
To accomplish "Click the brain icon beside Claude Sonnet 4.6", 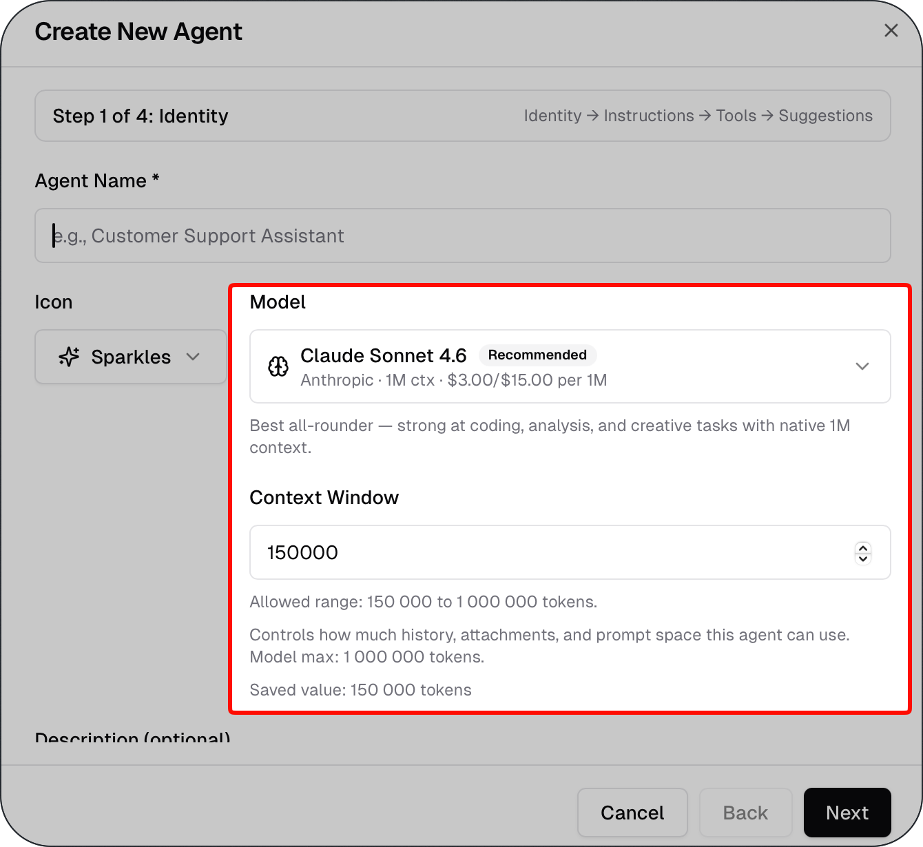I will pyautogui.click(x=278, y=366).
